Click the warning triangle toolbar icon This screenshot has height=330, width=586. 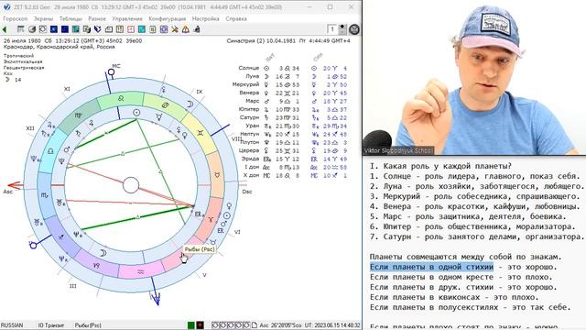click(186, 29)
